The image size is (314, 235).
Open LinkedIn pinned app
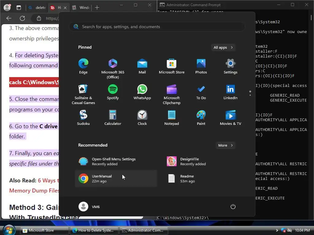coord(231,92)
